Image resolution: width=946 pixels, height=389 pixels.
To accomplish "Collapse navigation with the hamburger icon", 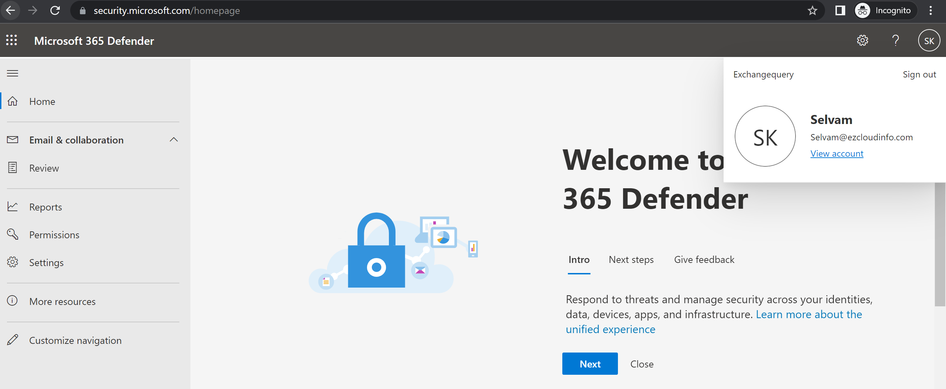I will pyautogui.click(x=13, y=73).
